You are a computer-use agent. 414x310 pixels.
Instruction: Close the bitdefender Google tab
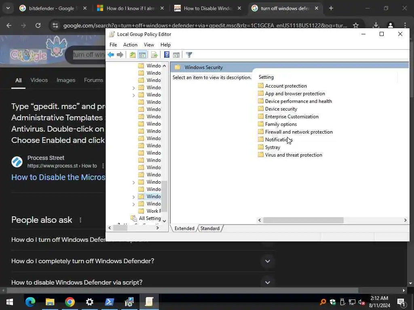[x=85, y=8]
